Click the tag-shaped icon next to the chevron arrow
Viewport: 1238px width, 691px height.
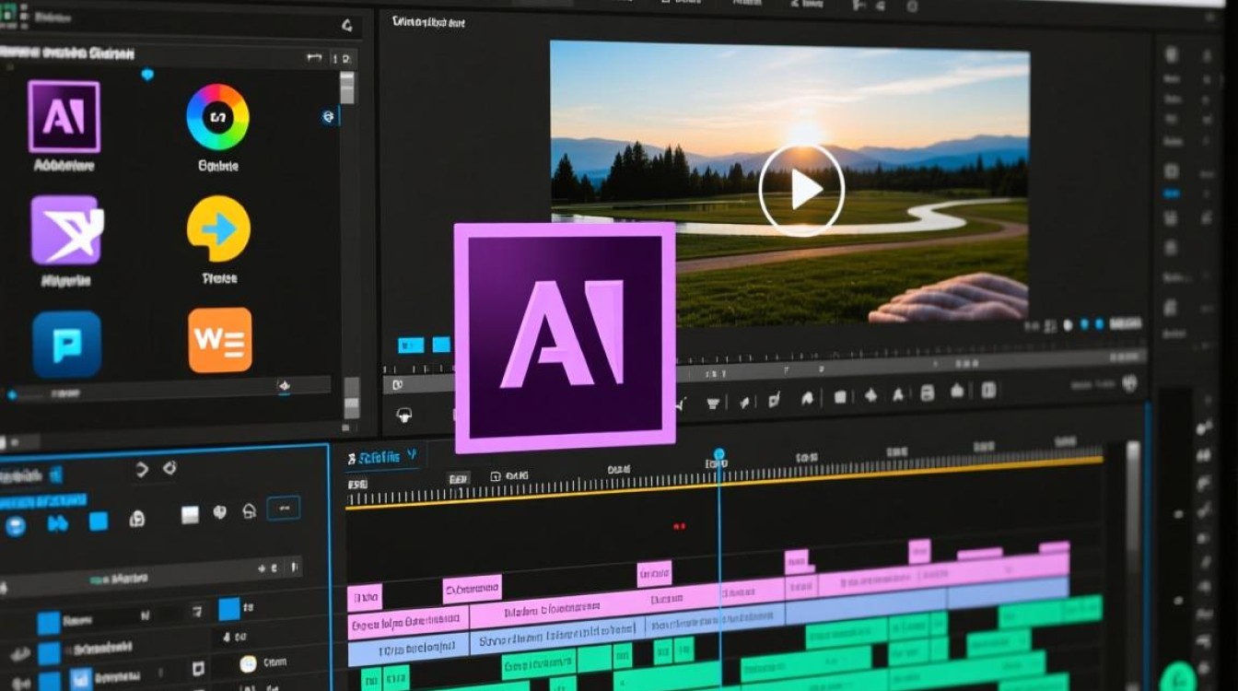(169, 468)
